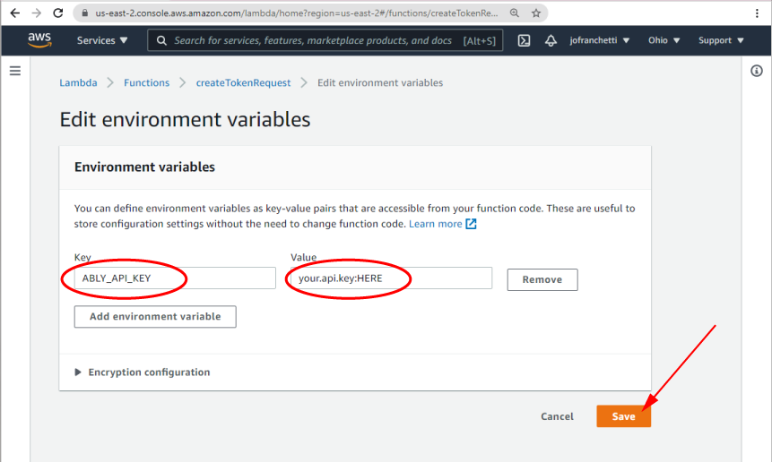The image size is (772, 462).
Task: Open the Ohio region selector
Action: coord(664,40)
